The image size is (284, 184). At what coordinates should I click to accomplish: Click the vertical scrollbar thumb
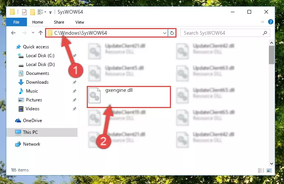click(x=271, y=55)
